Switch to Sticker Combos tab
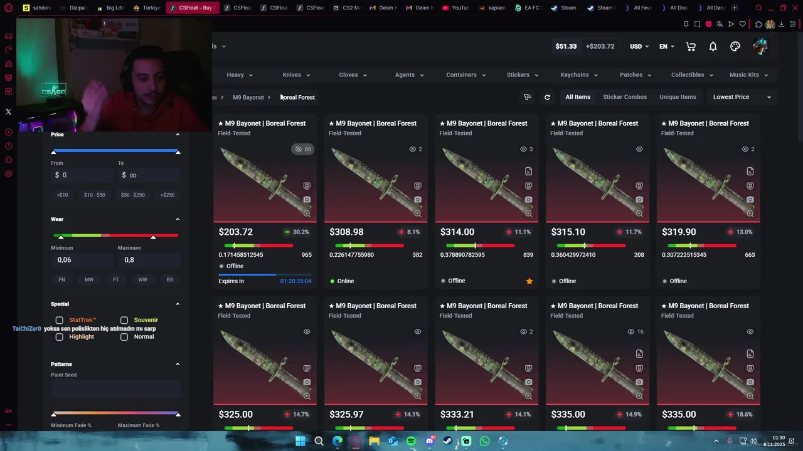 [x=625, y=97]
